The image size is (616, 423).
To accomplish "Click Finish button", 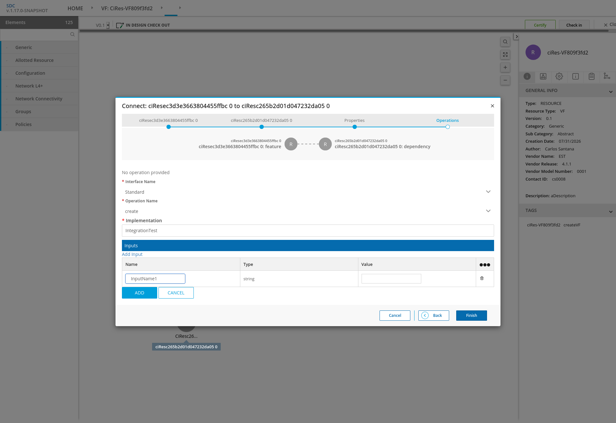I will click(x=472, y=316).
